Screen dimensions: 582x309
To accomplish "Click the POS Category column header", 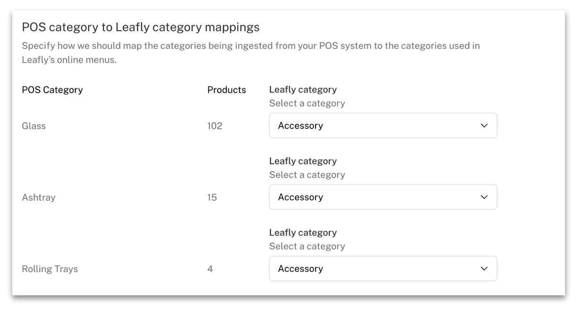I will click(x=52, y=90).
